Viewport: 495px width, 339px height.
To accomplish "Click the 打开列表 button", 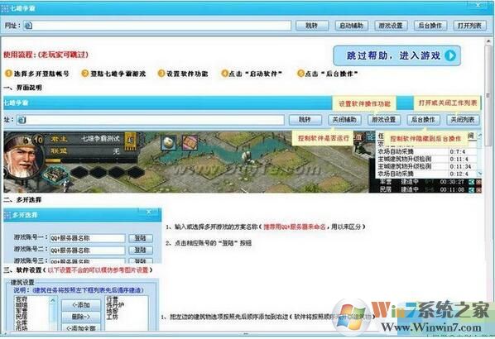I will (469, 26).
